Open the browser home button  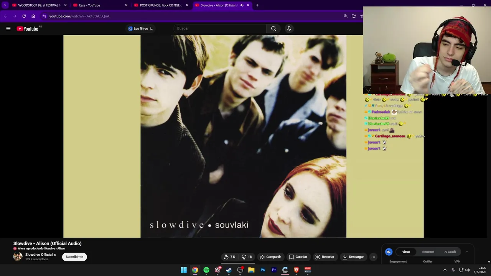click(33, 16)
